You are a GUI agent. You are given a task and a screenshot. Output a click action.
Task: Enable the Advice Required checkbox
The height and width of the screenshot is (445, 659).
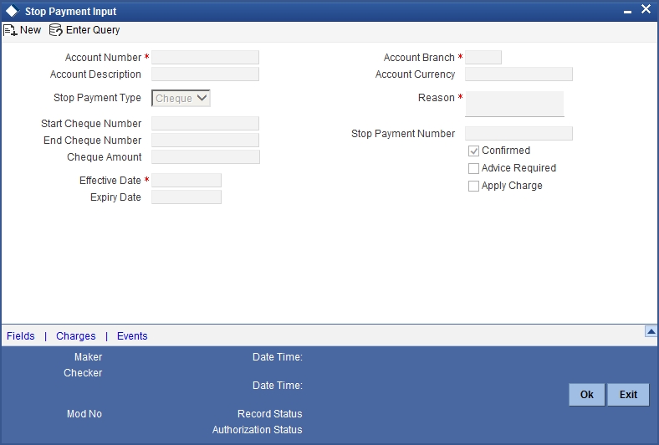coord(473,168)
